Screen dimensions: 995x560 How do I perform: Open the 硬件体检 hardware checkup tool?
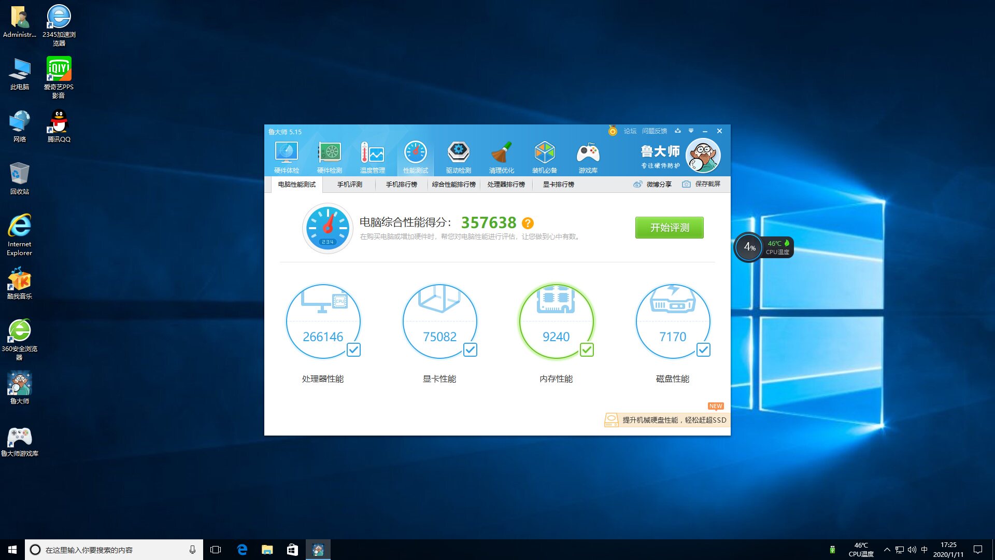pyautogui.click(x=286, y=158)
